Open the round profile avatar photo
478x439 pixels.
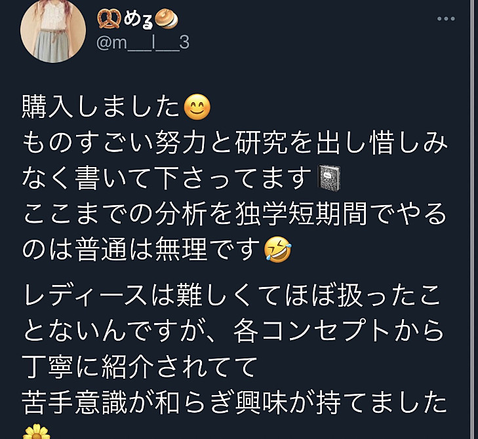(53, 30)
